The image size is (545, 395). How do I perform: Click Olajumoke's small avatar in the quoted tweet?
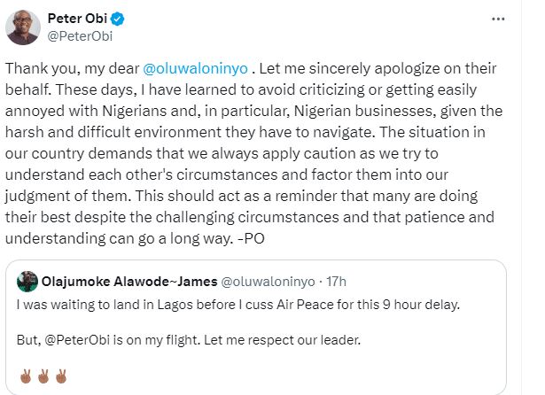click(25, 280)
